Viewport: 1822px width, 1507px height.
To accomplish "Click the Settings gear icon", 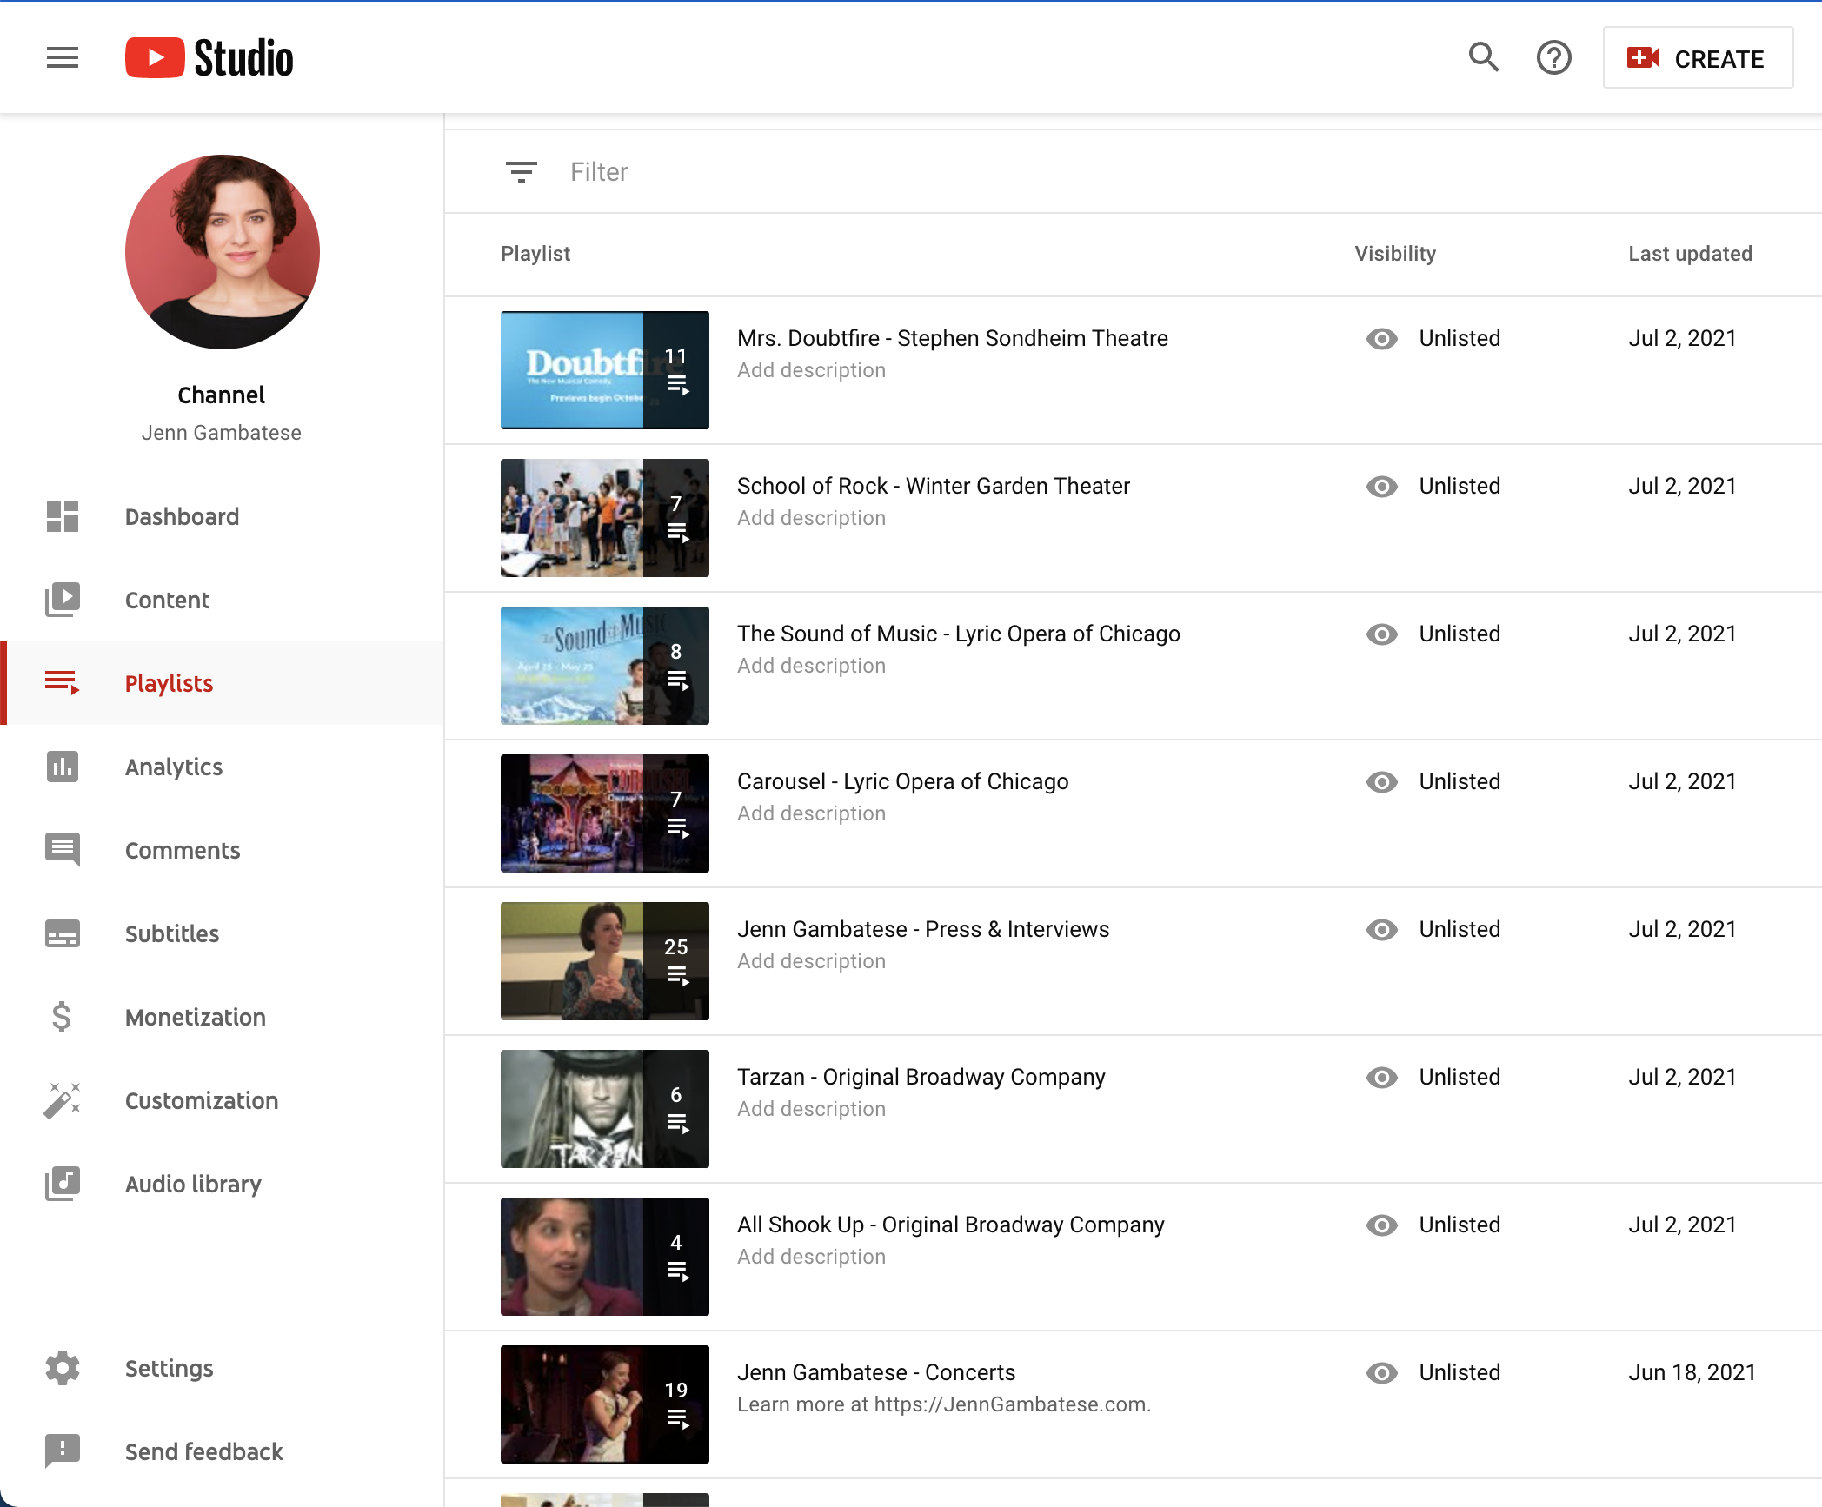I will (x=63, y=1368).
